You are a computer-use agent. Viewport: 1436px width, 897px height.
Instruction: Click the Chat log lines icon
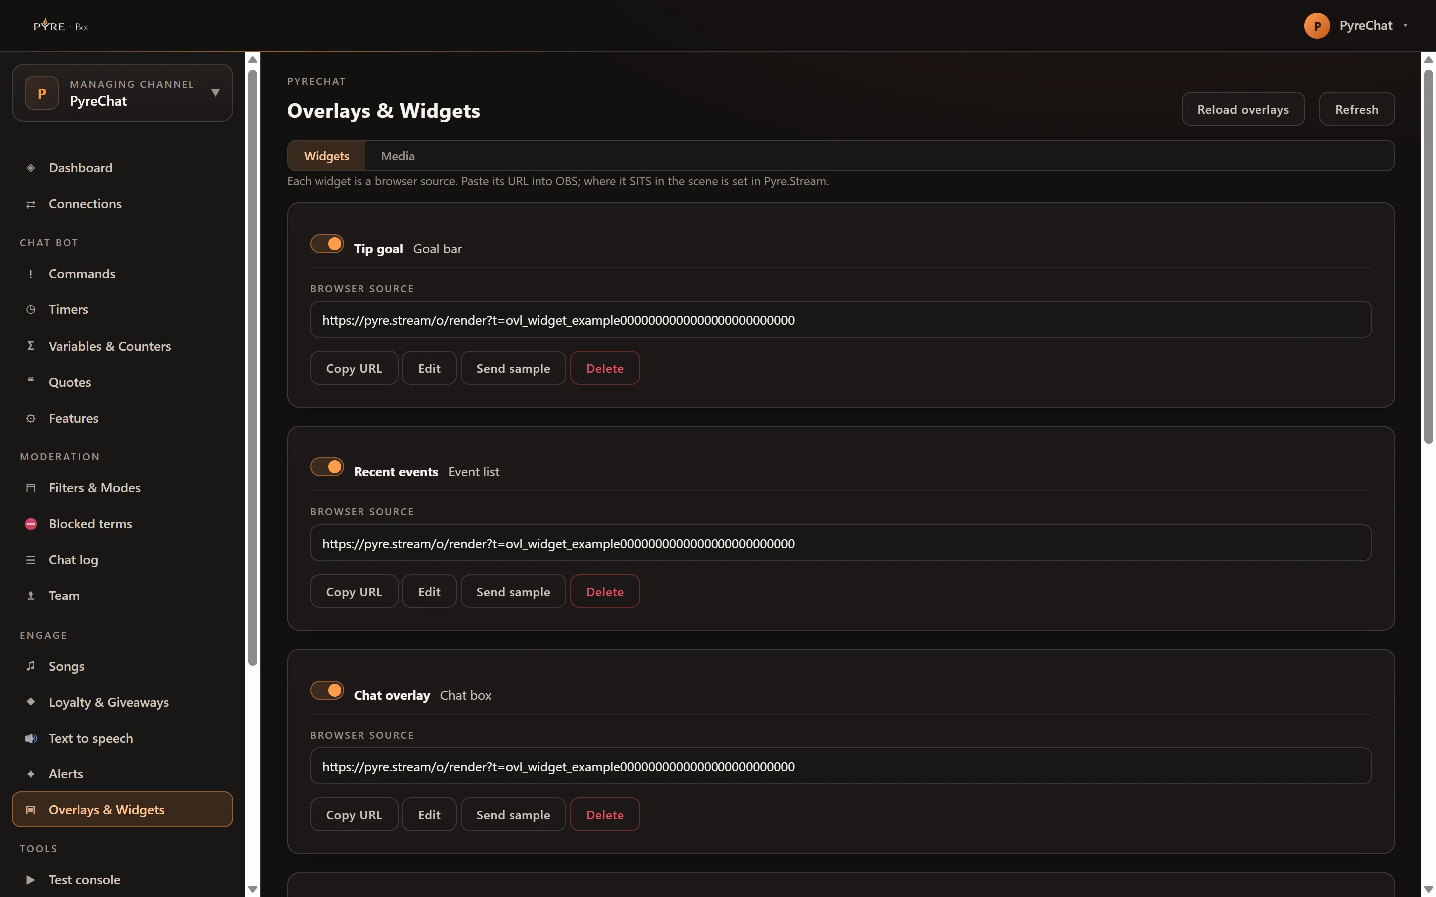point(31,560)
